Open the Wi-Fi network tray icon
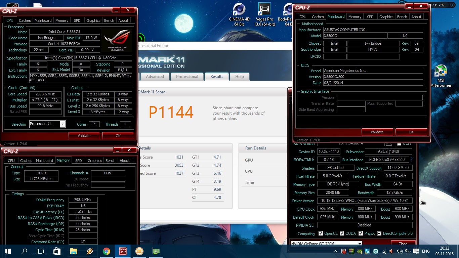This screenshot has width=459, height=258. click(384, 251)
